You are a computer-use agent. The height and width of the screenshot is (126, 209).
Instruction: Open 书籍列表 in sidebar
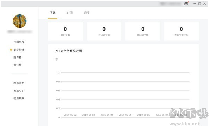(19, 42)
